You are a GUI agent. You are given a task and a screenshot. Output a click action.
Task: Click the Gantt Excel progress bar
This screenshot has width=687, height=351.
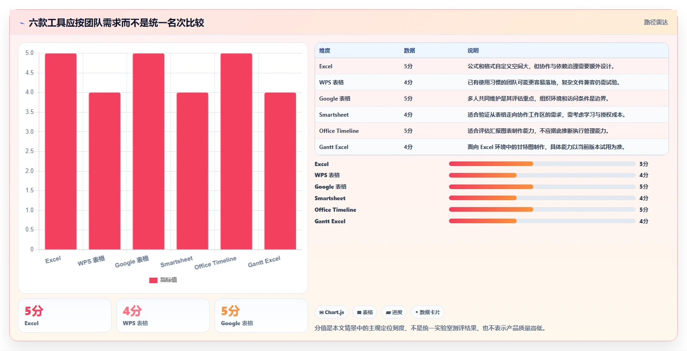542,221
